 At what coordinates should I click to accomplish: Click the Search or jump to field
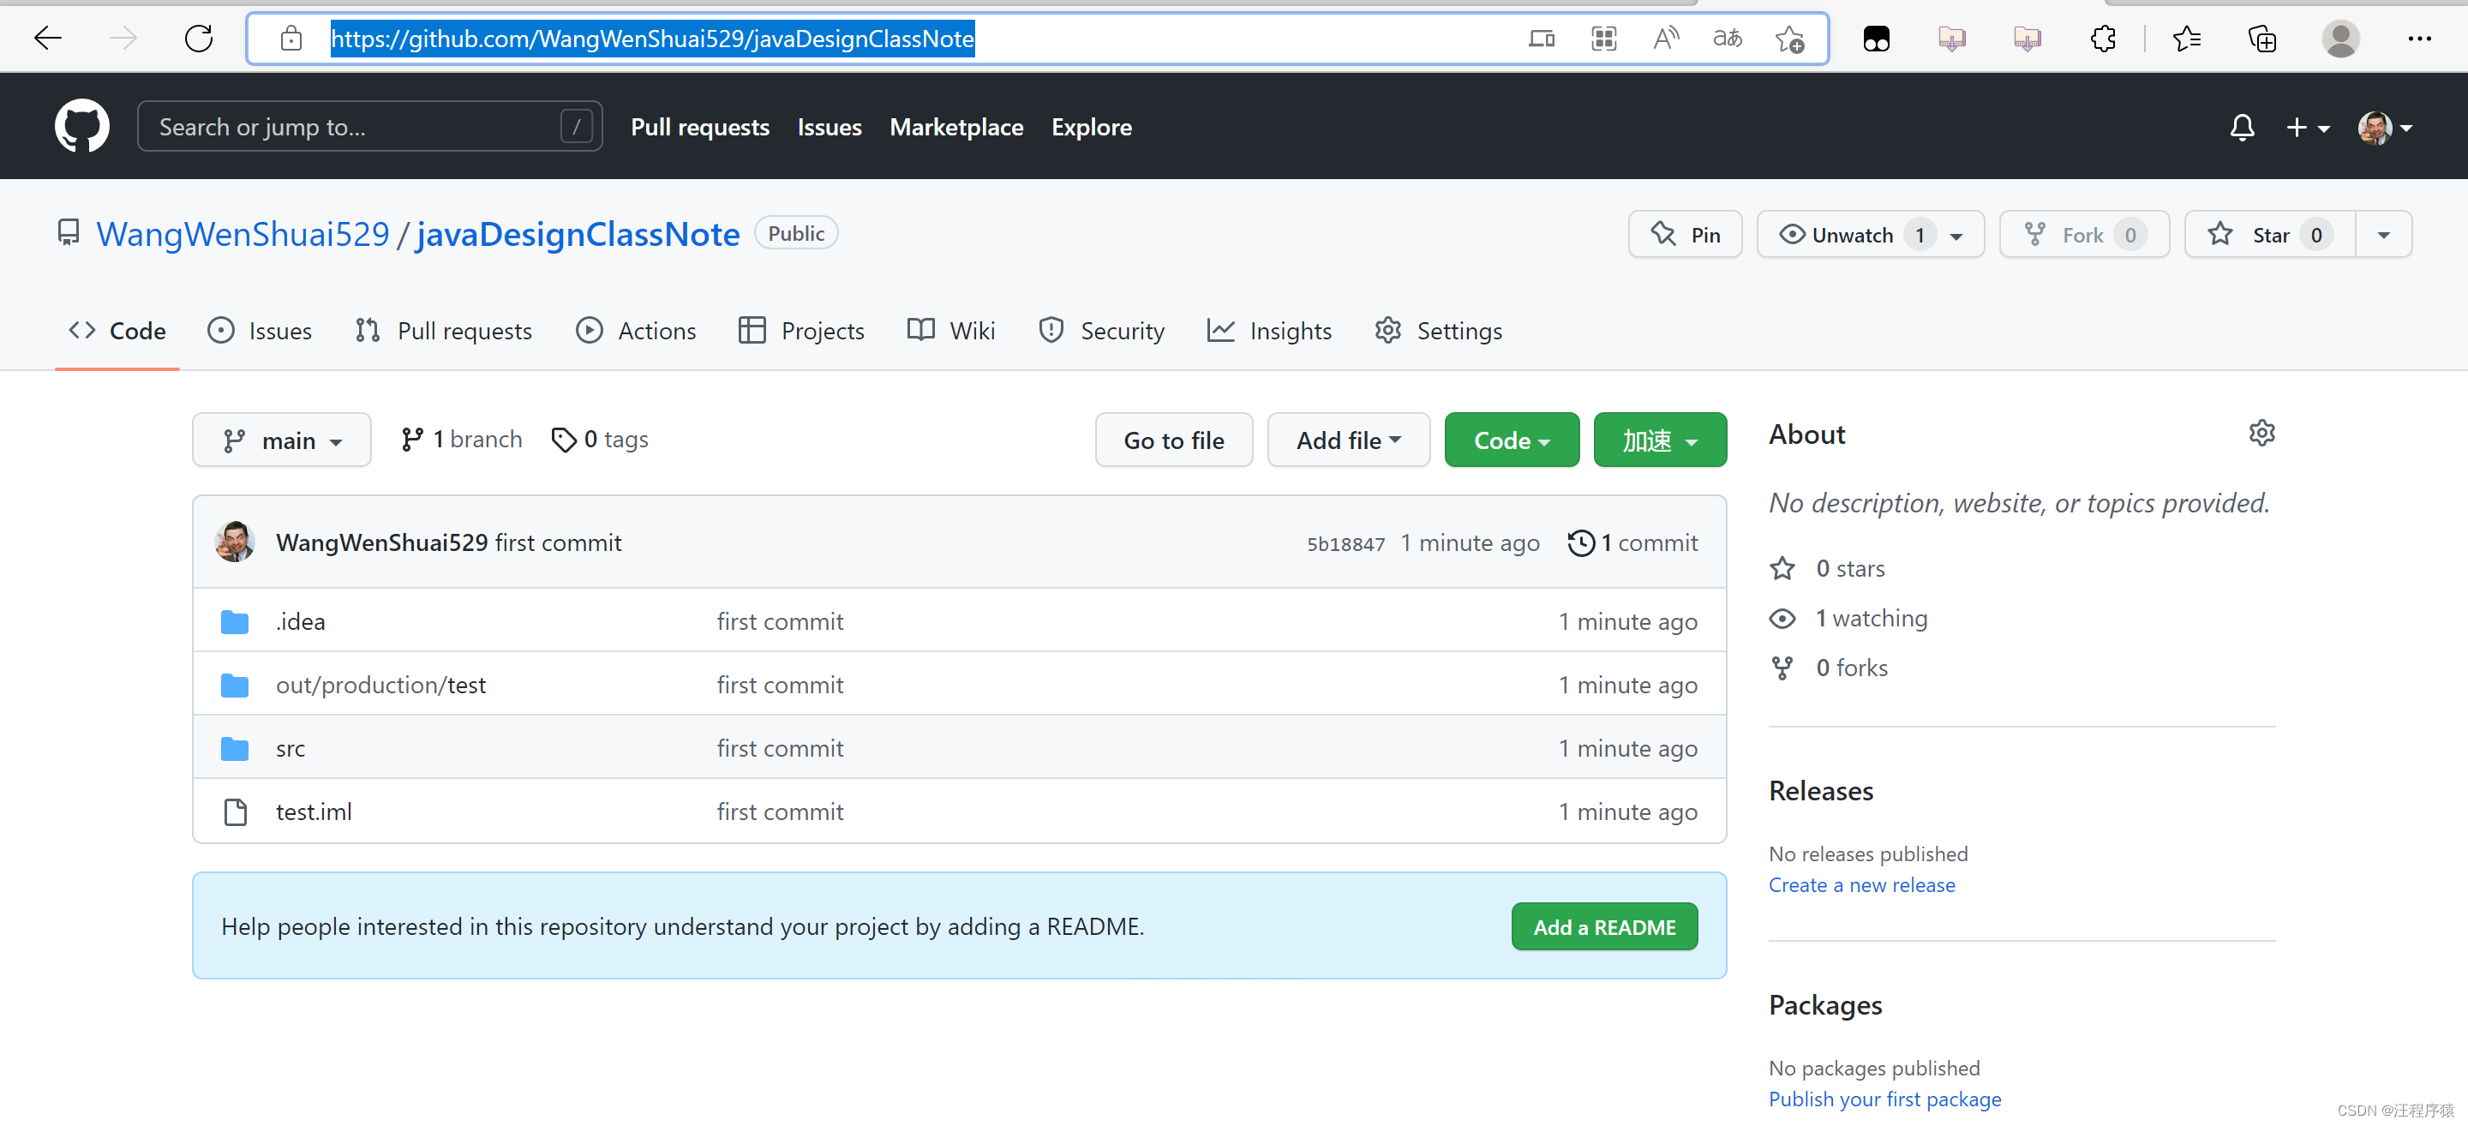368,127
